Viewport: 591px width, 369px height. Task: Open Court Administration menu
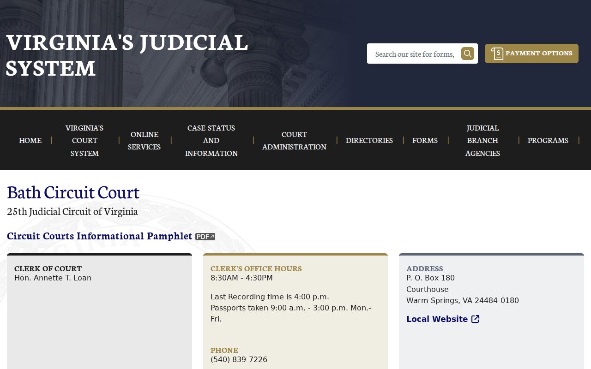click(x=294, y=140)
